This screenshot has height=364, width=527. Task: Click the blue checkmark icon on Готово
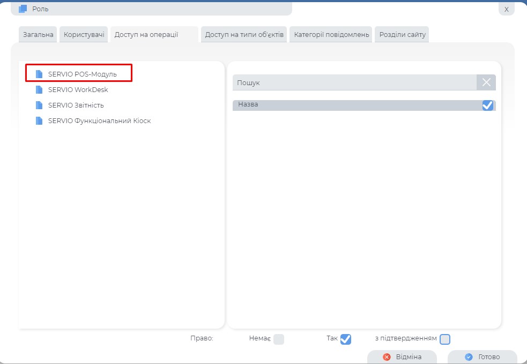469,357
